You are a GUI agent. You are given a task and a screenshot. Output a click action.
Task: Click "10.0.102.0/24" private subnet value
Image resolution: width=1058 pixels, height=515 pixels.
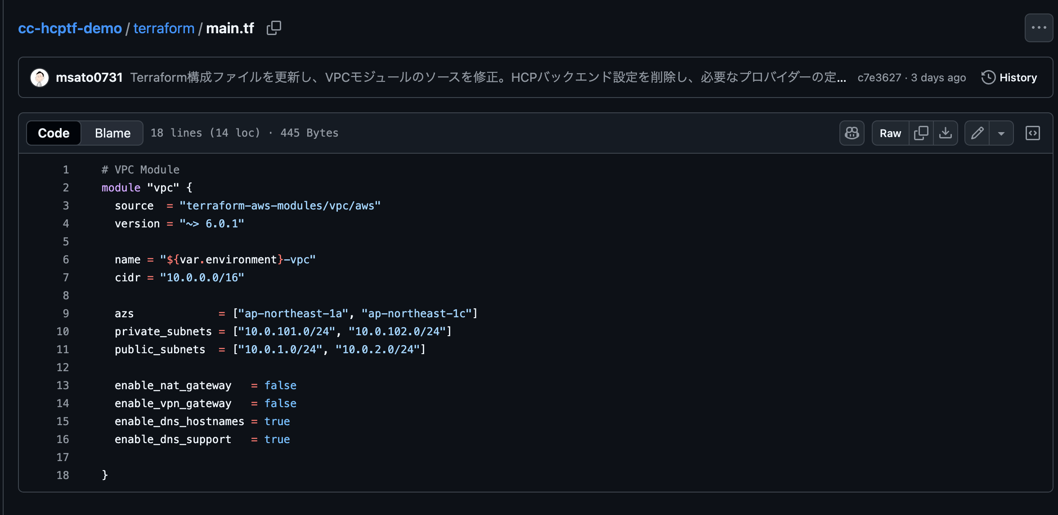(397, 331)
